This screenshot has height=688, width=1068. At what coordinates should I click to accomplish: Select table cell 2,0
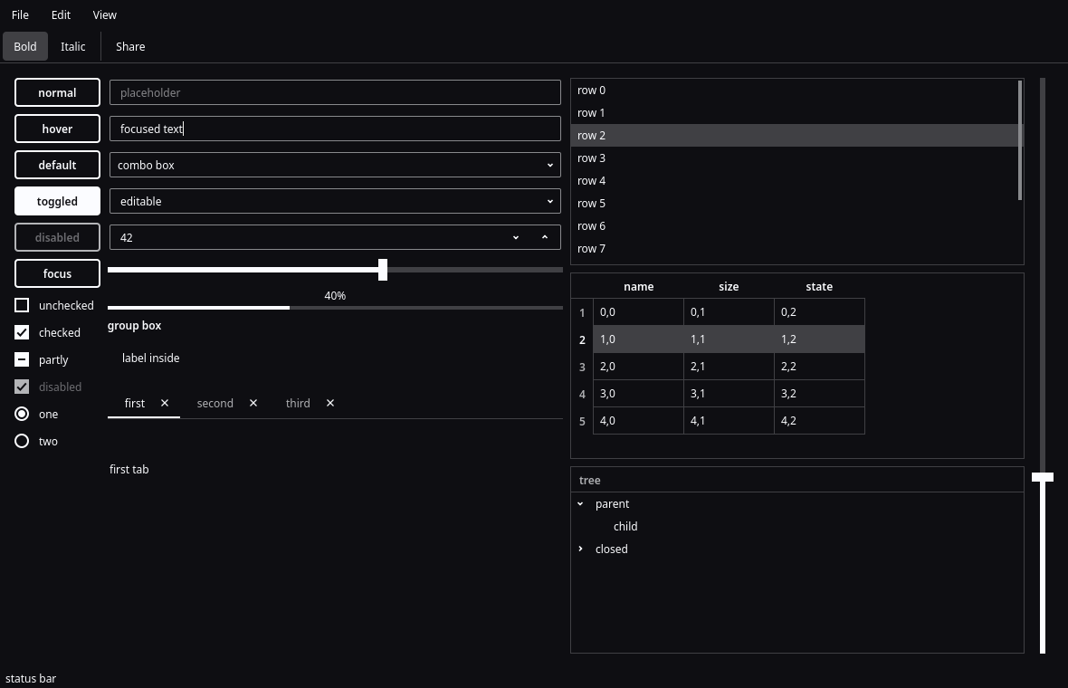coord(638,367)
